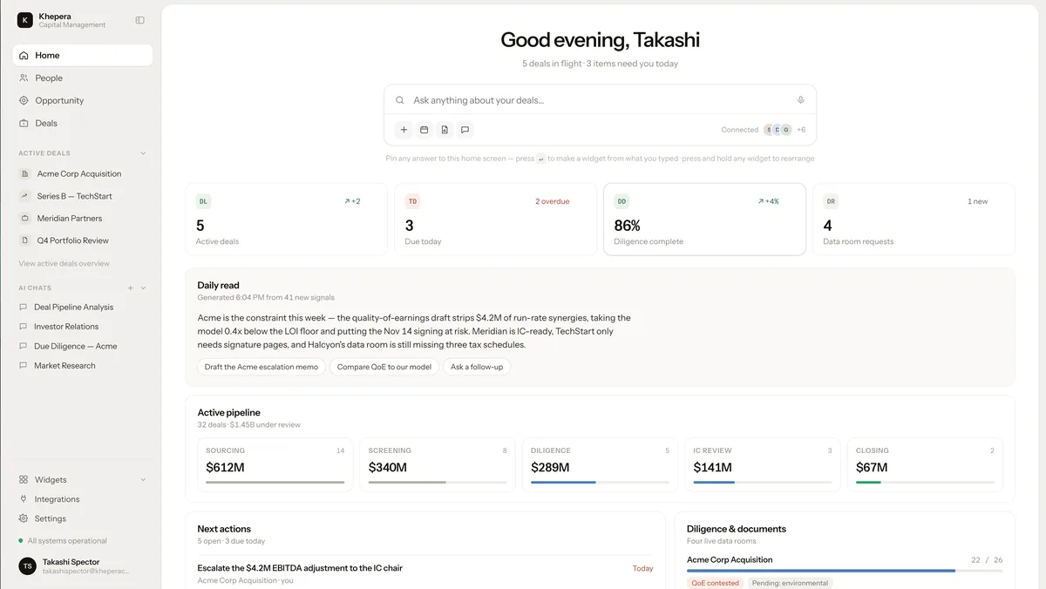1046x589 pixels.
Task: Click the Takashi Spector TS avatar
Action: point(27,566)
